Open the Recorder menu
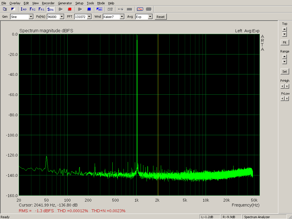Image resolution: width=292 pixels, height=219 pixels. click(48, 3)
